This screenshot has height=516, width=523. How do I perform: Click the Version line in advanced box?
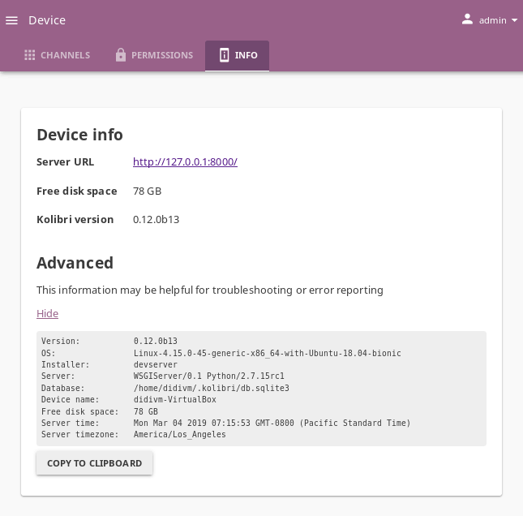(109, 341)
